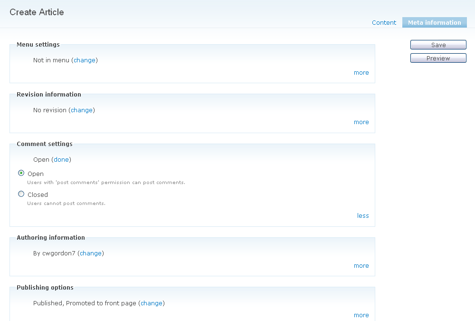The height and width of the screenshot is (321, 475).
Task: Click change beside No revision
Action: (81, 110)
